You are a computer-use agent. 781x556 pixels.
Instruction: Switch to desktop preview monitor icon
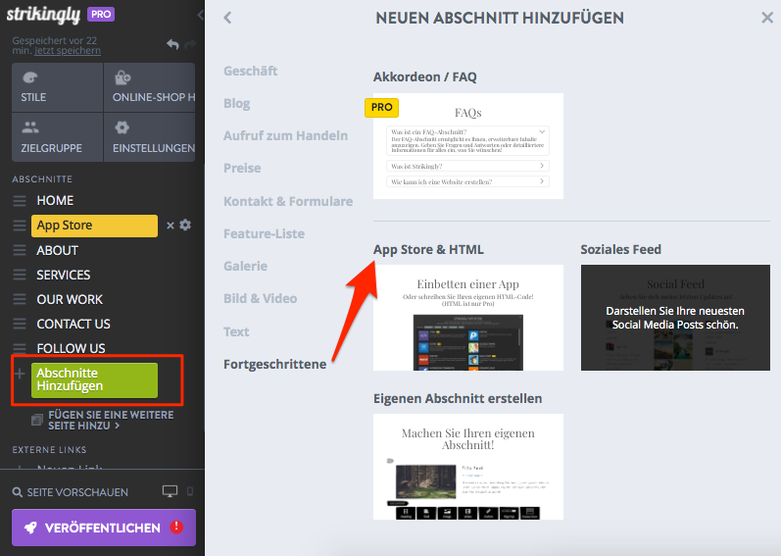[170, 491]
